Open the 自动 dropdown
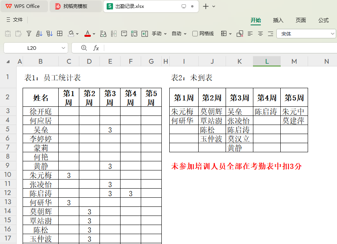This screenshot has height=244, width=337. (179, 34)
